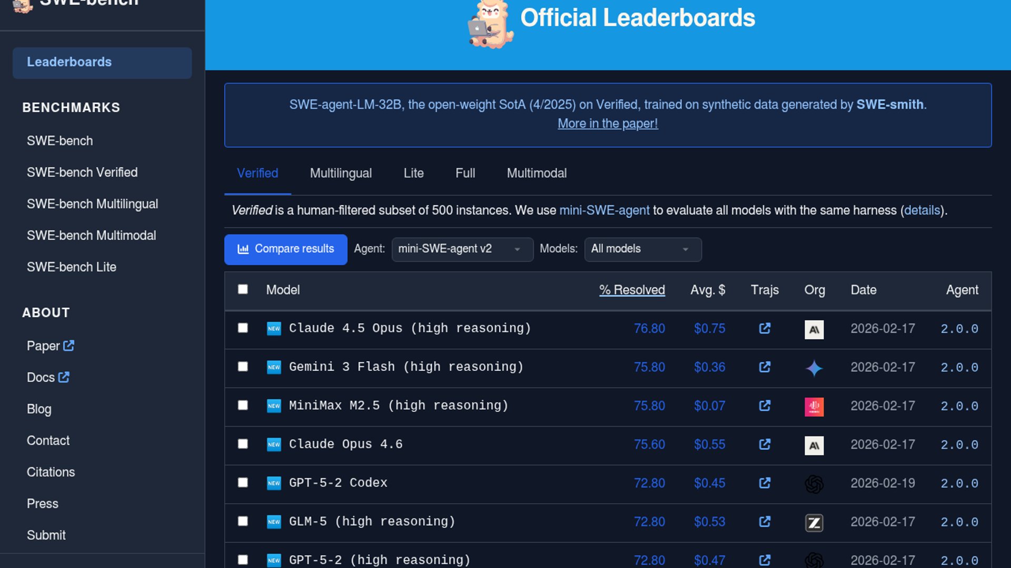Click the SWE-bench llama mascot image
This screenshot has height=568, width=1011.
pyautogui.click(x=490, y=25)
